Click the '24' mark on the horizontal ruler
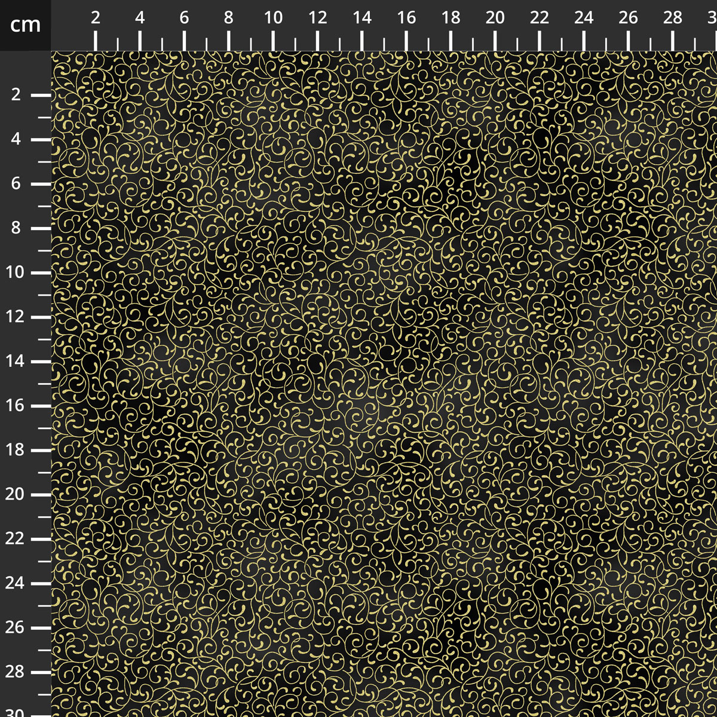 click(x=584, y=18)
